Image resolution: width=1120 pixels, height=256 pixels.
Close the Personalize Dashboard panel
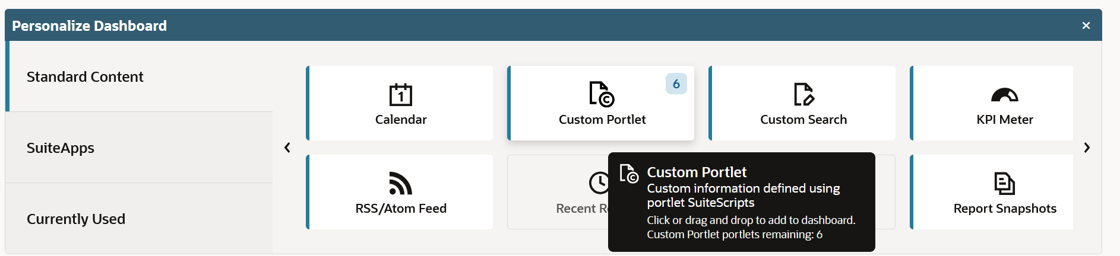coord(1086,25)
